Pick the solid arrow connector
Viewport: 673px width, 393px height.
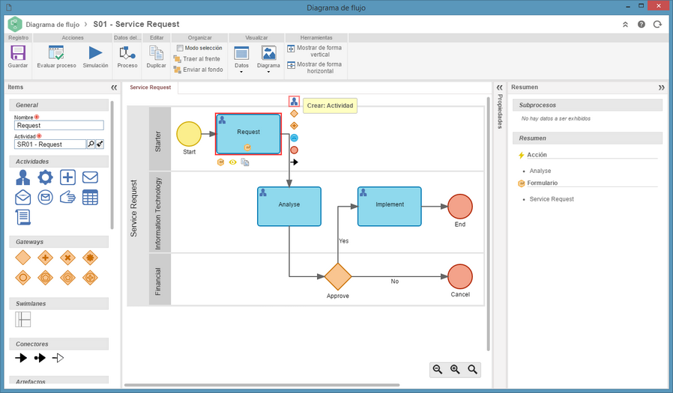20,358
